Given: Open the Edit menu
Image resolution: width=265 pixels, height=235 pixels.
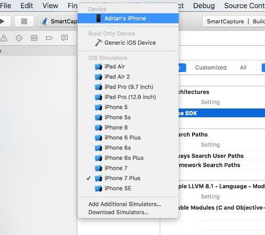Looking at the screenshot, I should pyautogui.click(x=27, y=6).
